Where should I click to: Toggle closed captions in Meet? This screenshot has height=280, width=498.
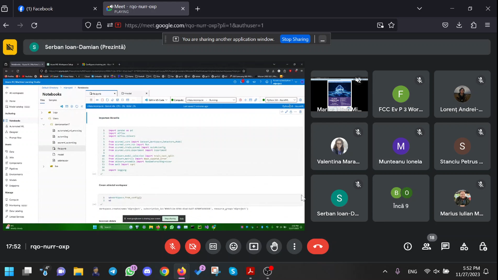[213, 247]
